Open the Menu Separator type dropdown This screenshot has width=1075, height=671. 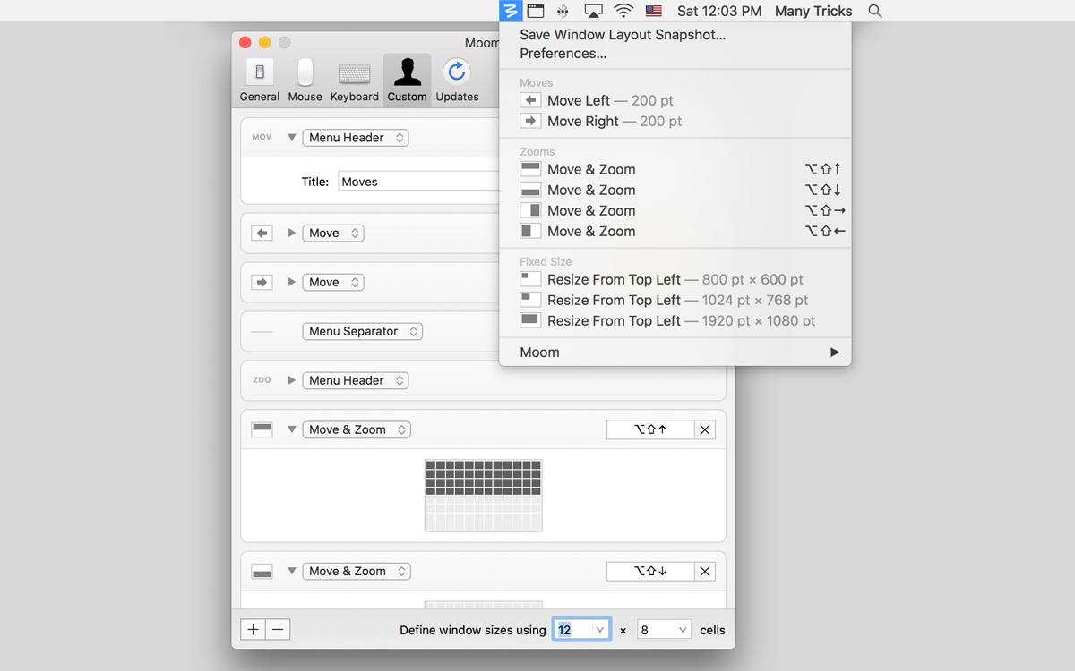tap(363, 331)
